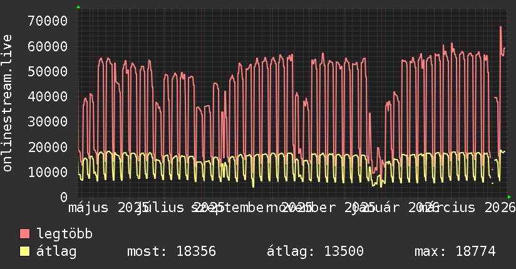Viewport: 516px width, 269px height.
Task: Click the 'max: 18774' statistic
Action: (x=455, y=251)
